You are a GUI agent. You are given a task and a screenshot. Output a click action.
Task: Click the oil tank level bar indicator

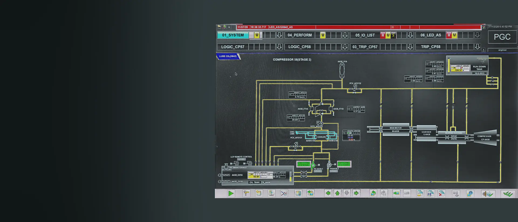[291, 176]
